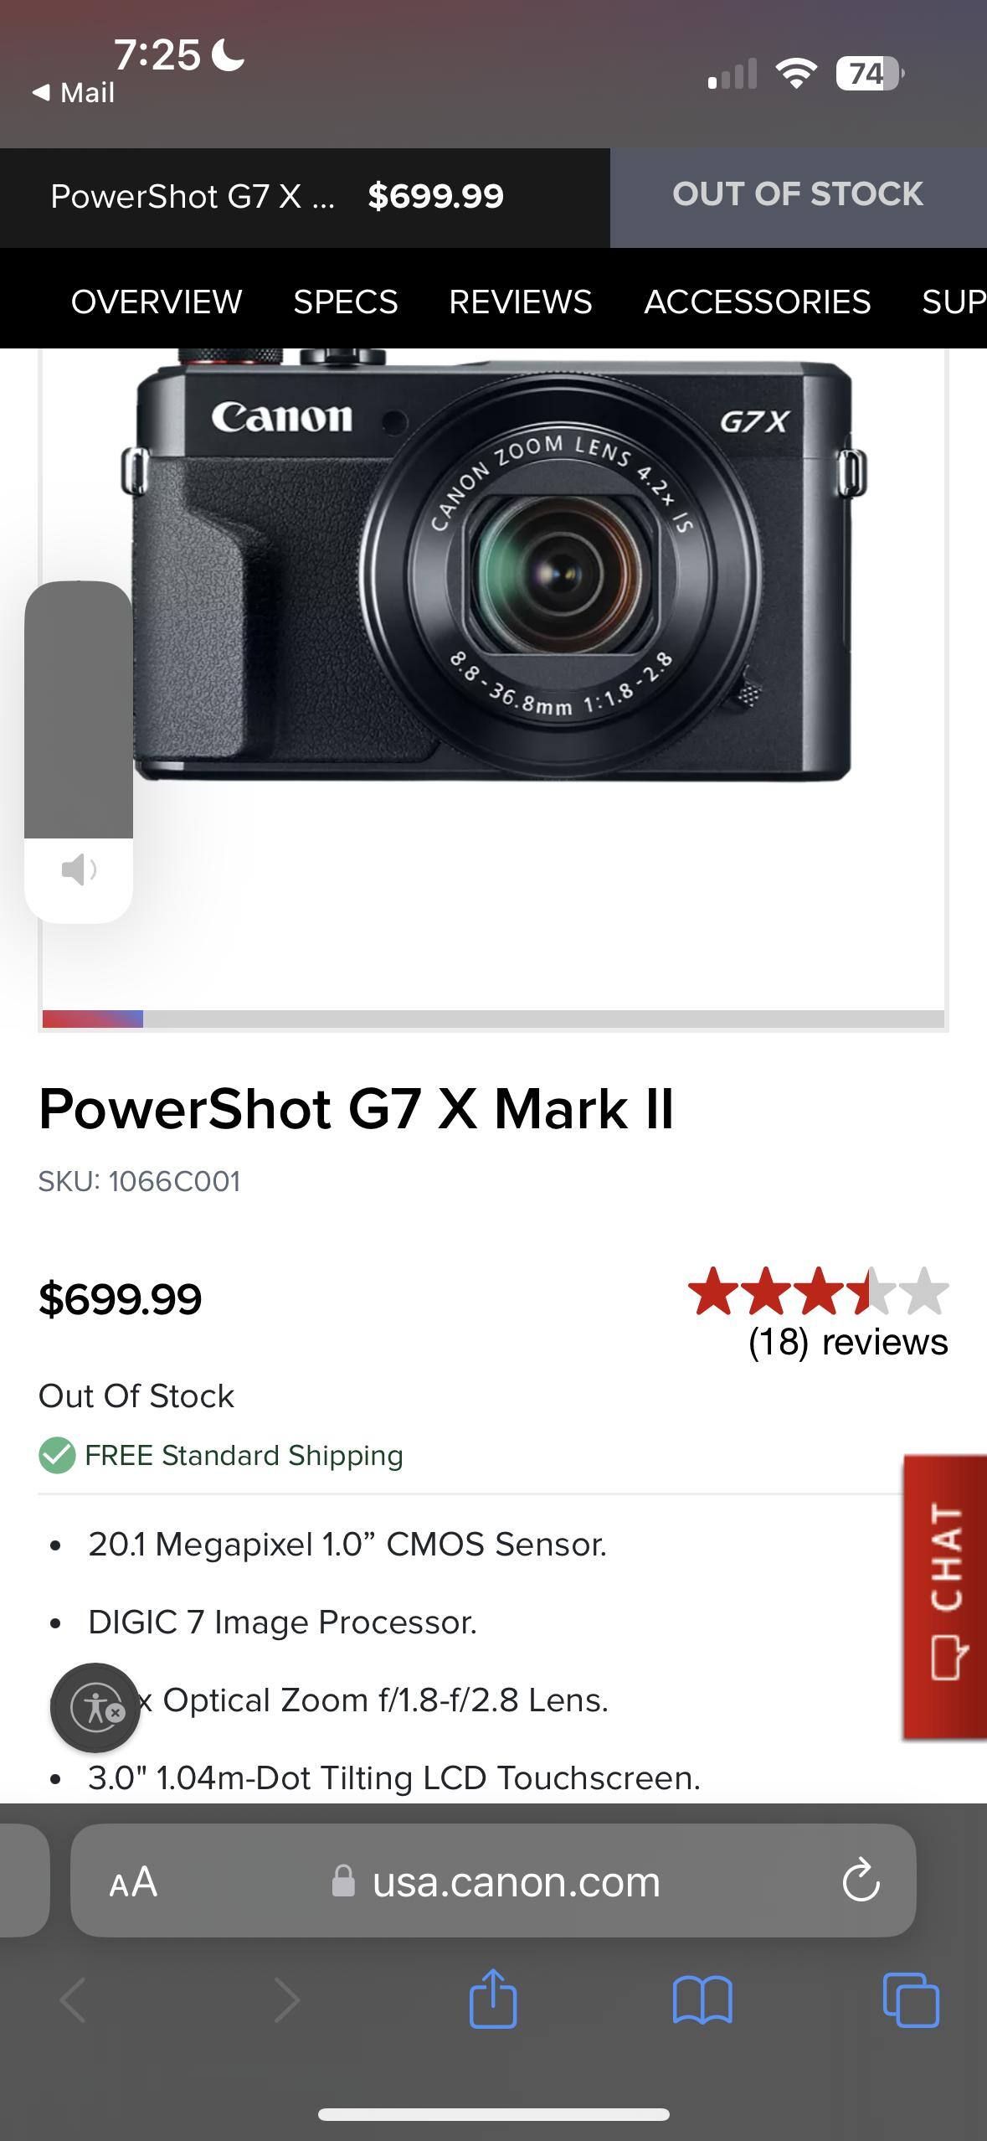Tap the Canon G7 X product image
The height and width of the screenshot is (2141, 987).
(494, 570)
